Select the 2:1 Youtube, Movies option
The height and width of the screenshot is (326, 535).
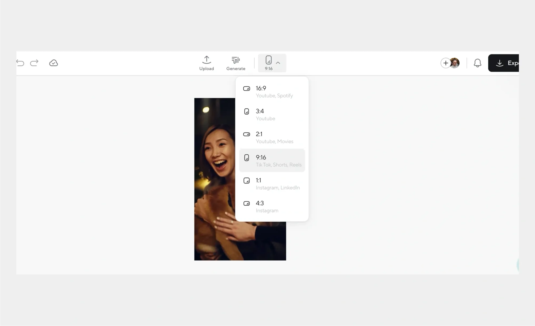272,137
